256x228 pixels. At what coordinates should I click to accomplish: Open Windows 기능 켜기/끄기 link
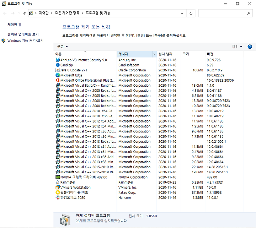[x=25, y=40]
